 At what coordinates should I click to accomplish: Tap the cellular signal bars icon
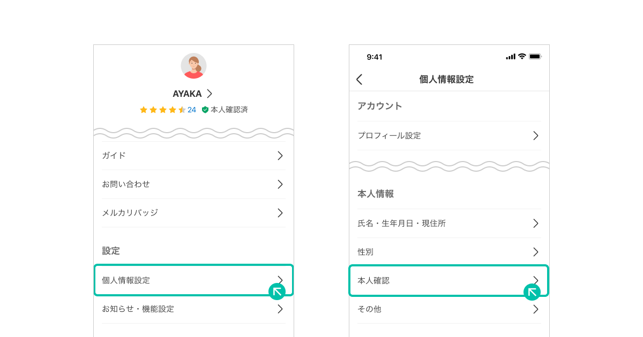tap(511, 56)
